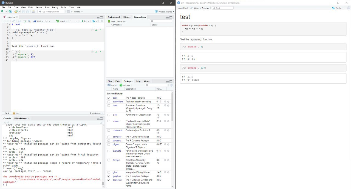The width and height of the screenshot is (351, 189).
Task: Open the Plots menu in the menu bar
Action: tap(30, 7)
